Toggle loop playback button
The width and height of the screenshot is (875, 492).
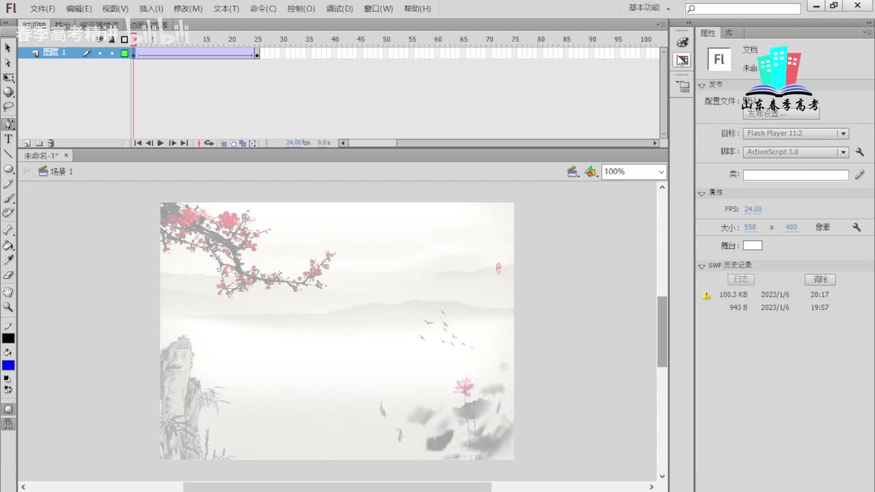pyautogui.click(x=209, y=143)
